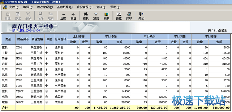The height and width of the screenshot is (112, 232).
Task: Click the 1,269,250.00 total cell
Action: tap(119, 108)
